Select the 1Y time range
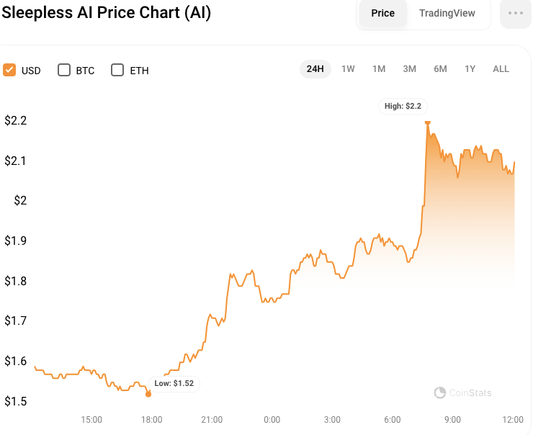This screenshot has width=533, height=435. point(470,69)
